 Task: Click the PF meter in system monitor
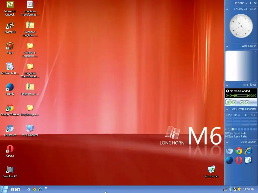click(245, 120)
